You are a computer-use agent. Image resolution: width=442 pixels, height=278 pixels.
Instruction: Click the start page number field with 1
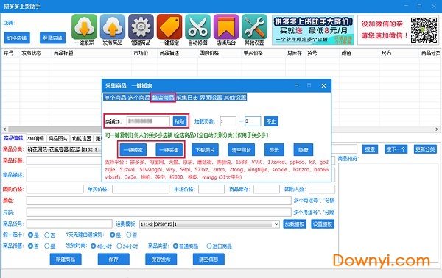[228, 121]
